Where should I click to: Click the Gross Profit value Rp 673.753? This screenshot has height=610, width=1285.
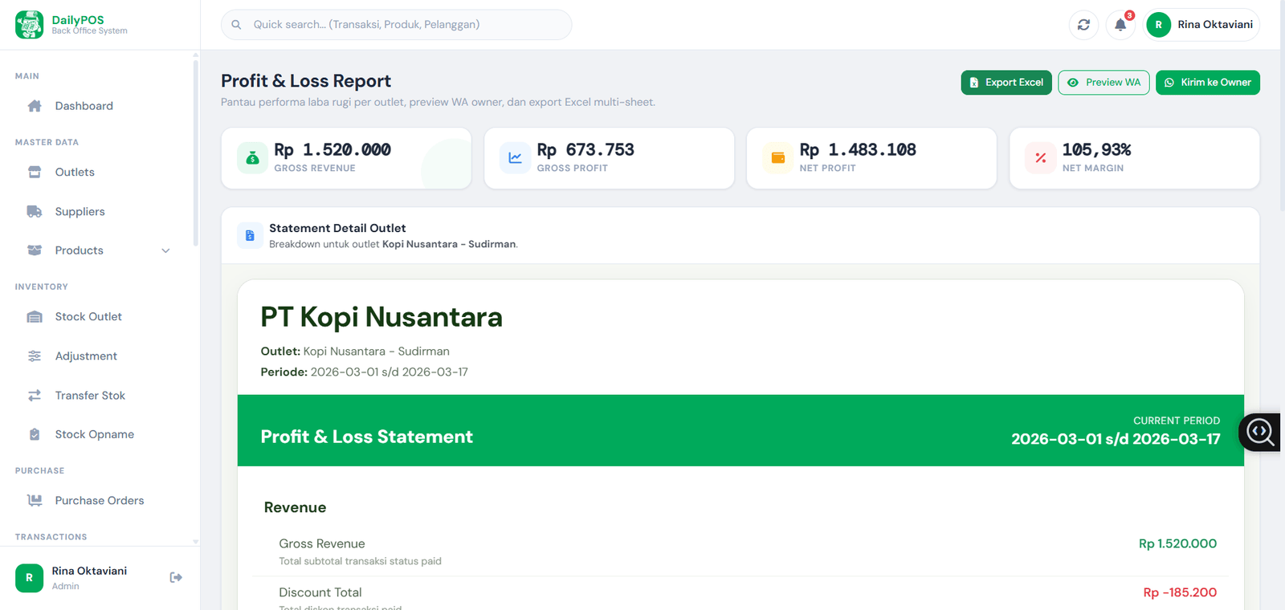coord(585,150)
